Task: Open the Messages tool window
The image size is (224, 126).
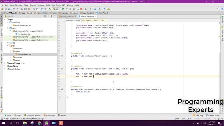Action: tap(49, 115)
